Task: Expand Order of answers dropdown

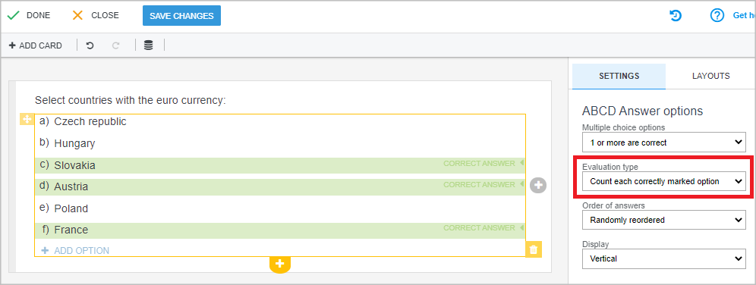Action: 664,220
